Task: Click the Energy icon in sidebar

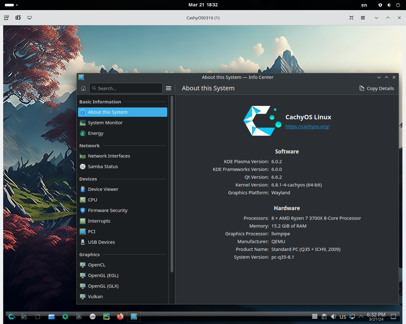Action: click(83, 133)
